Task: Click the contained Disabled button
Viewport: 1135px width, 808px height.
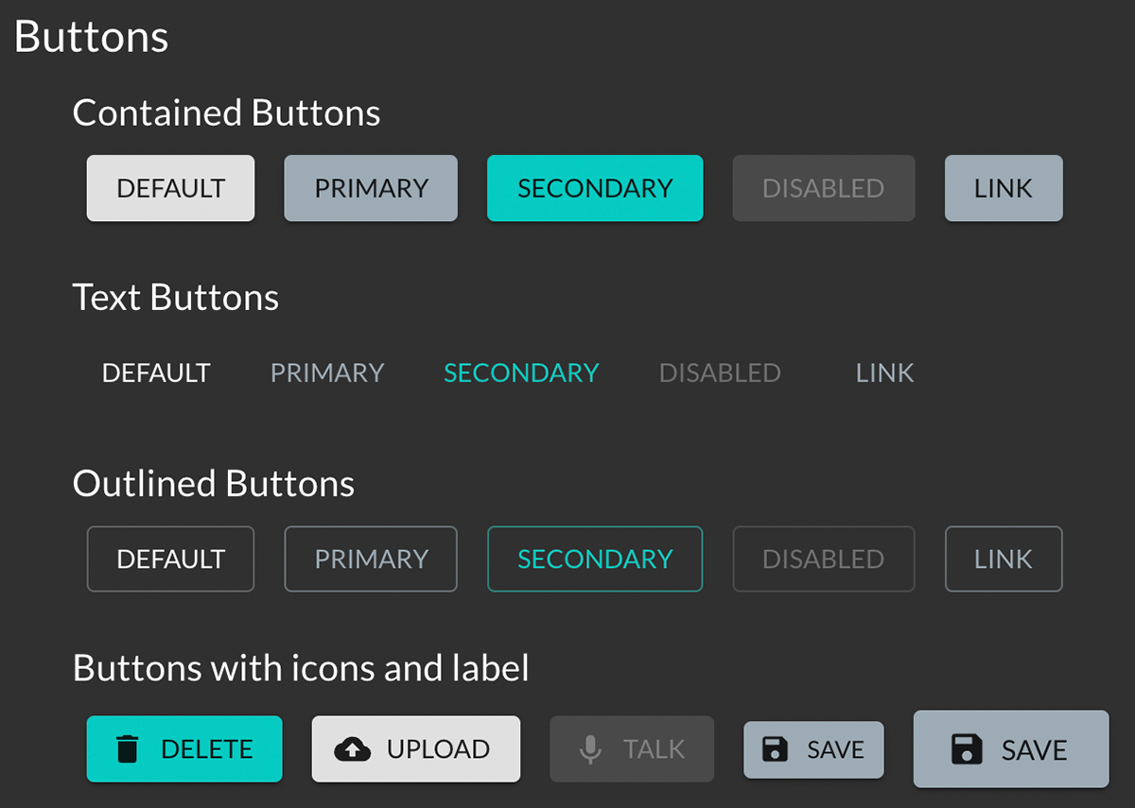Action: coord(823,188)
